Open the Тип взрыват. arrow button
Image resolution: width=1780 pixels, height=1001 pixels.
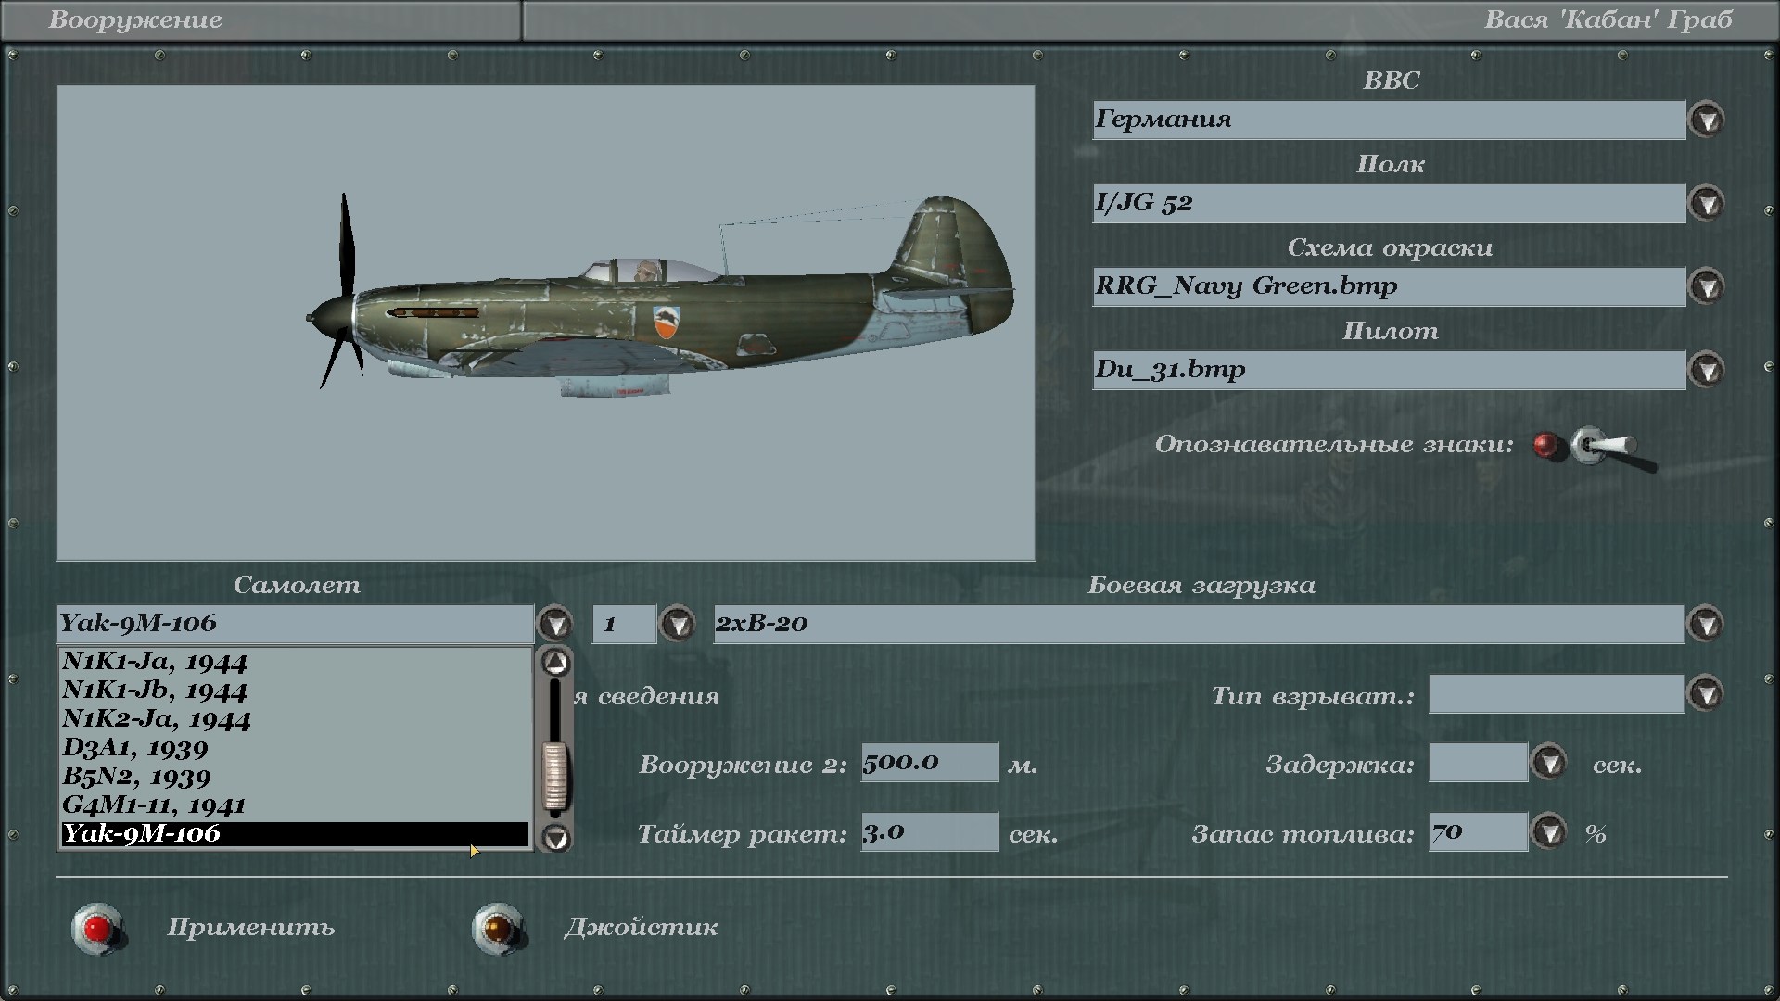(1706, 693)
